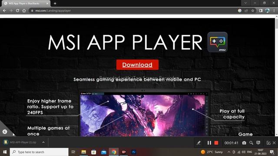
Task: Click the page vertical scrollbar thumb
Action: click(276, 23)
